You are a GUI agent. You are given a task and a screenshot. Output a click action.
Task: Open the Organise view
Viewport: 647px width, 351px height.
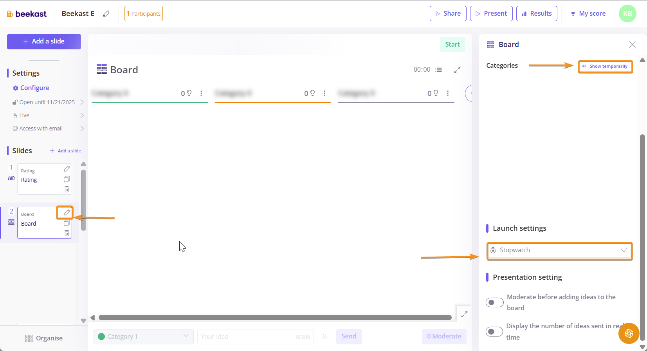click(44, 338)
